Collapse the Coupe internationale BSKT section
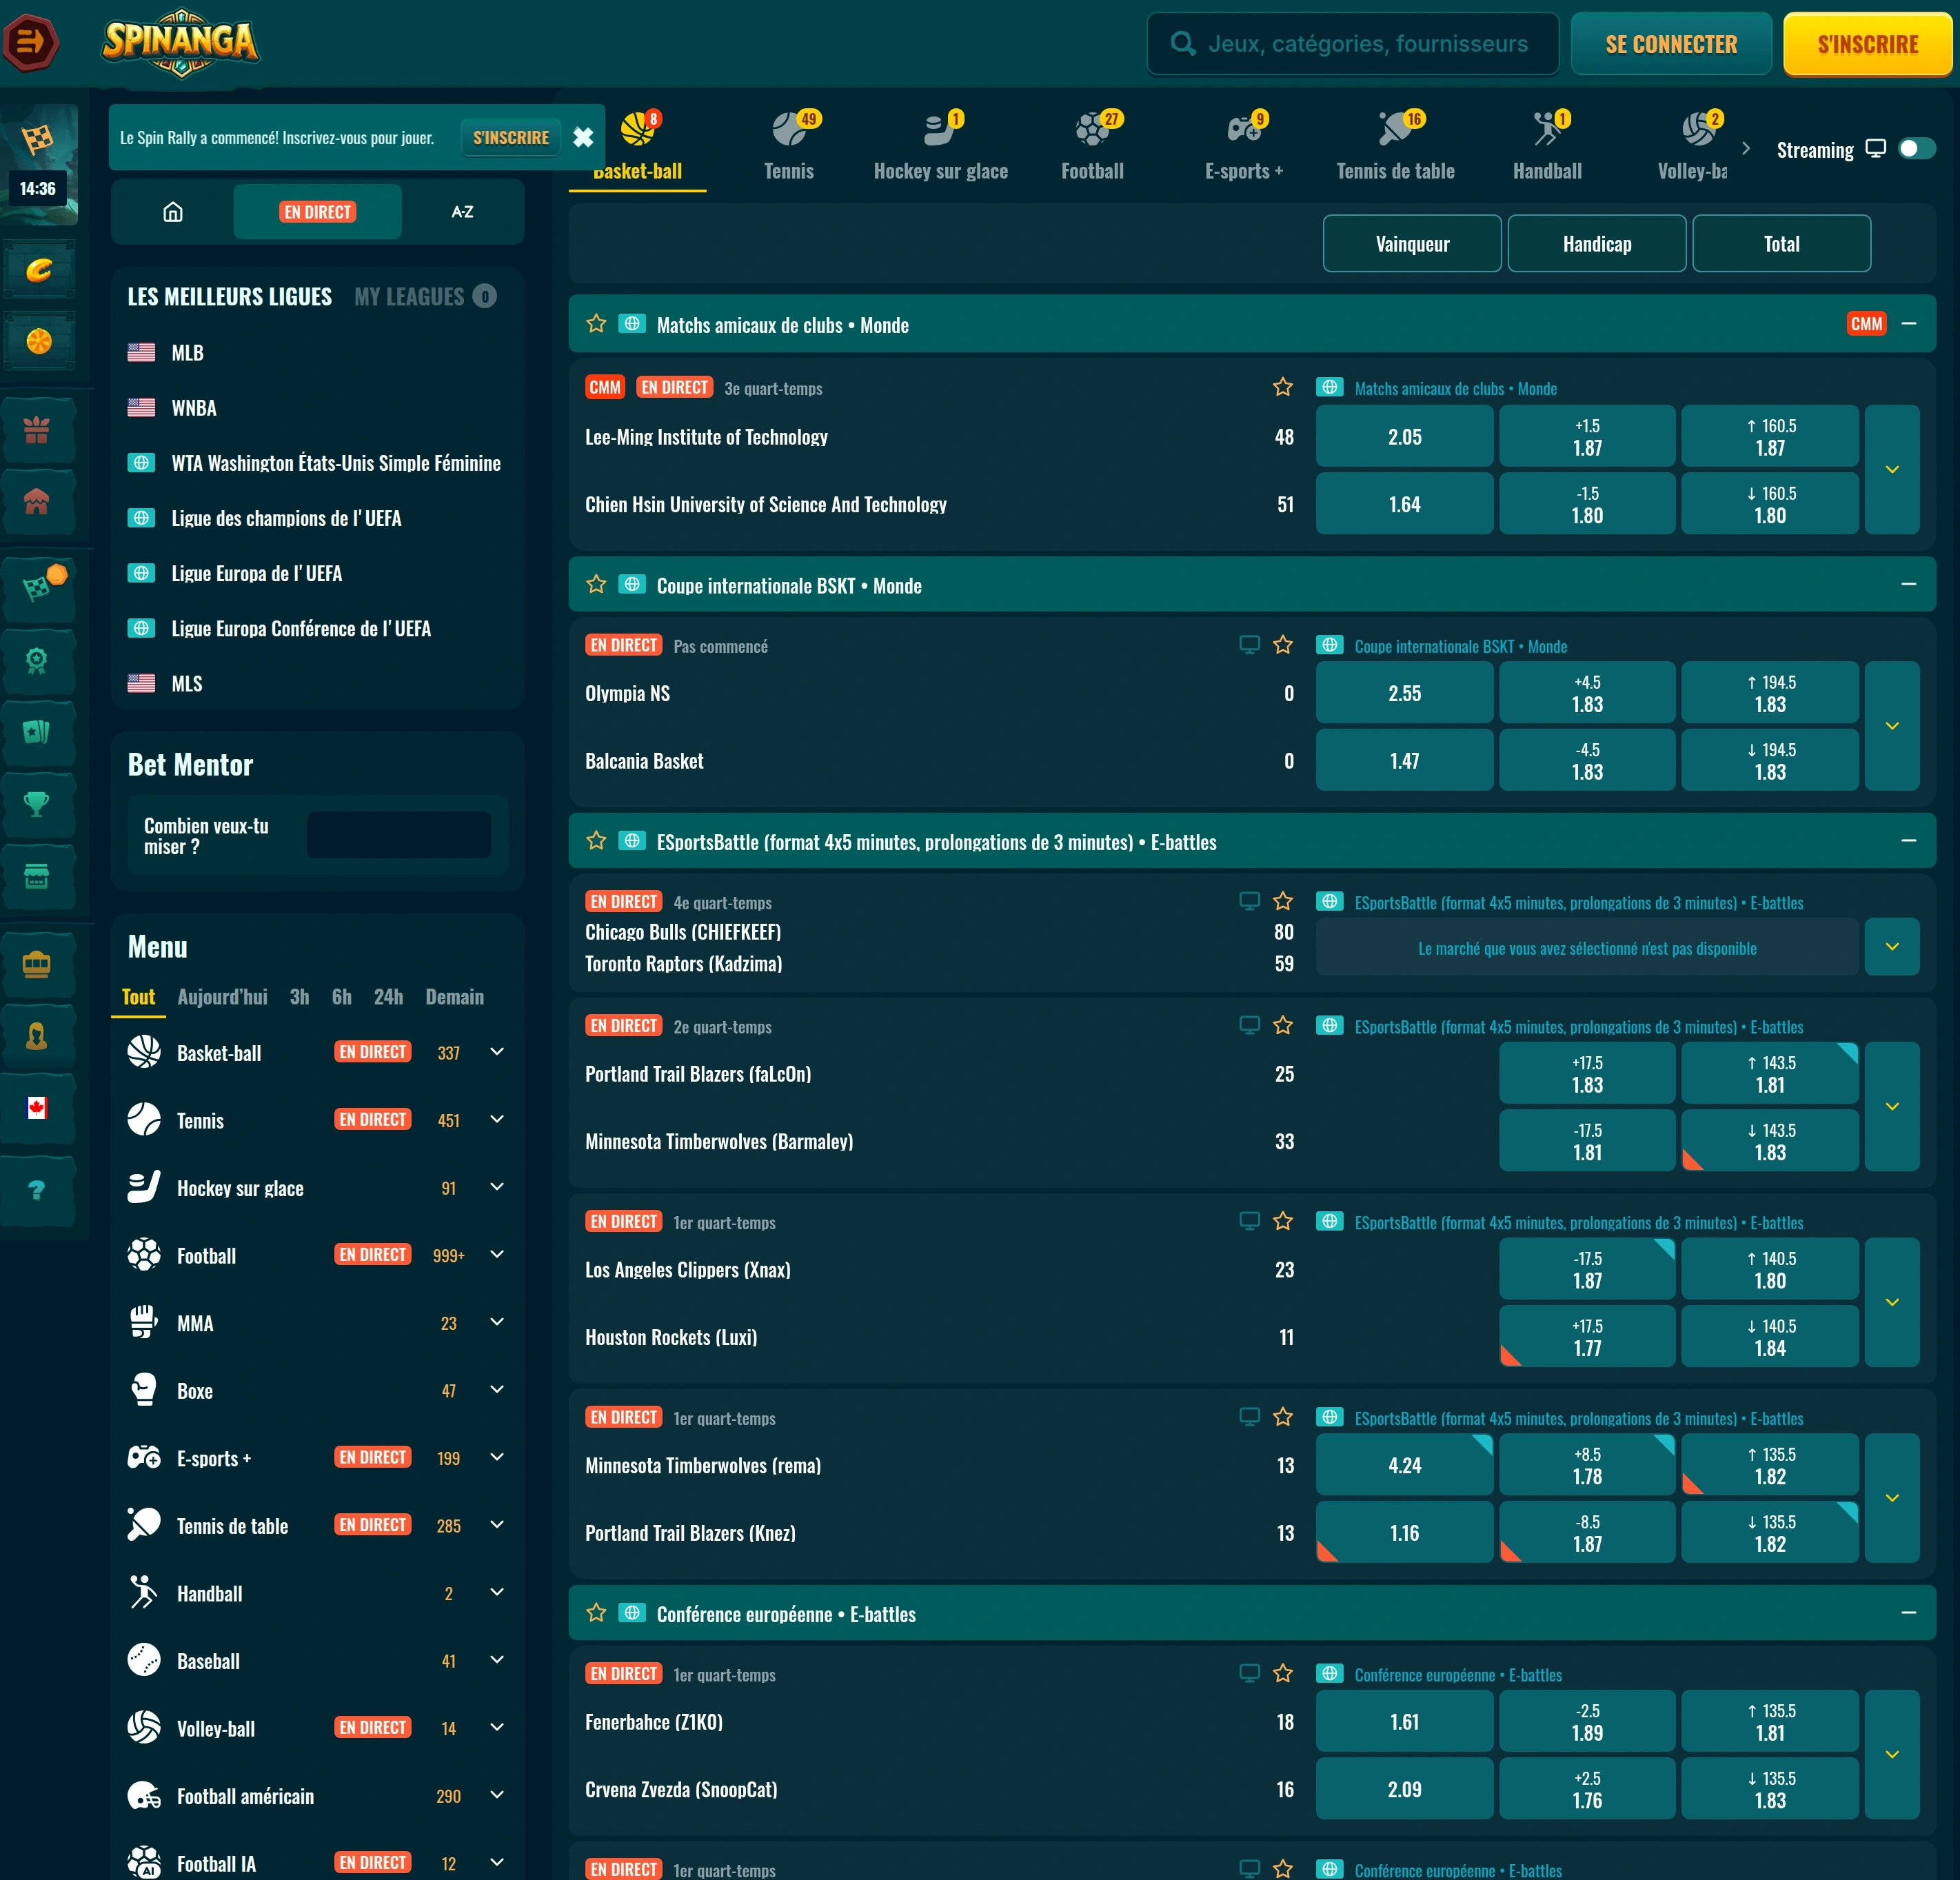1960x1880 pixels. [x=1908, y=584]
